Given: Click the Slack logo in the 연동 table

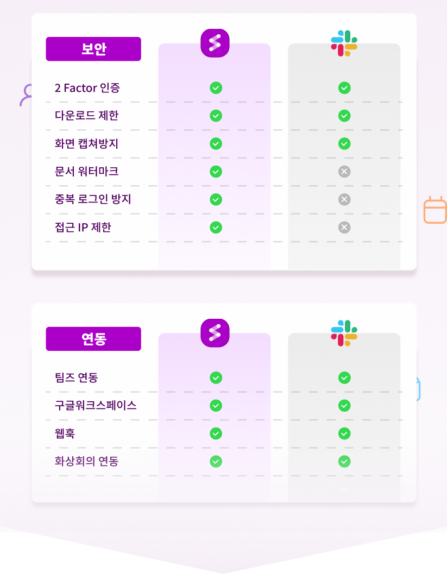Looking at the screenshot, I should click(344, 333).
